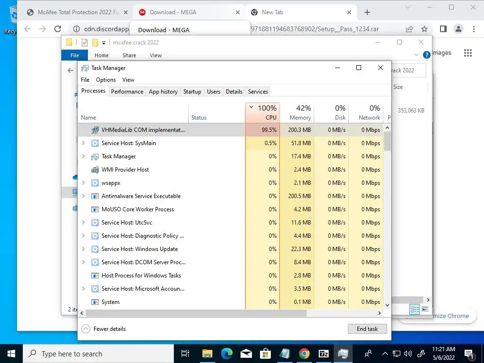Open a new Chrome tab with plus button
The height and width of the screenshot is (363, 484).
(x=367, y=12)
